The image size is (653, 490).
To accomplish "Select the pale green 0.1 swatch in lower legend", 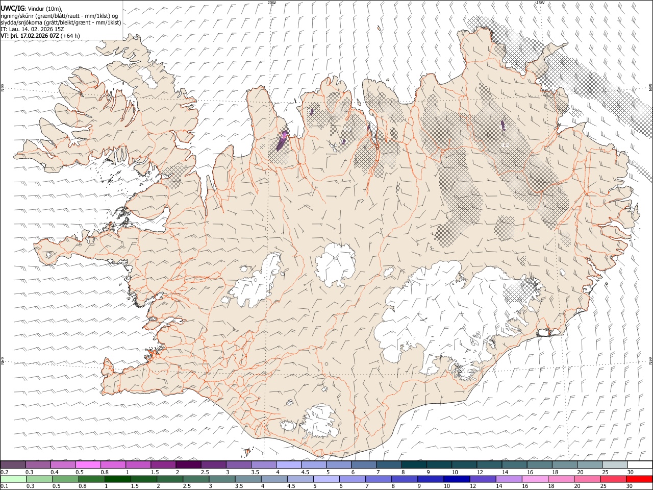I will 13,479.
